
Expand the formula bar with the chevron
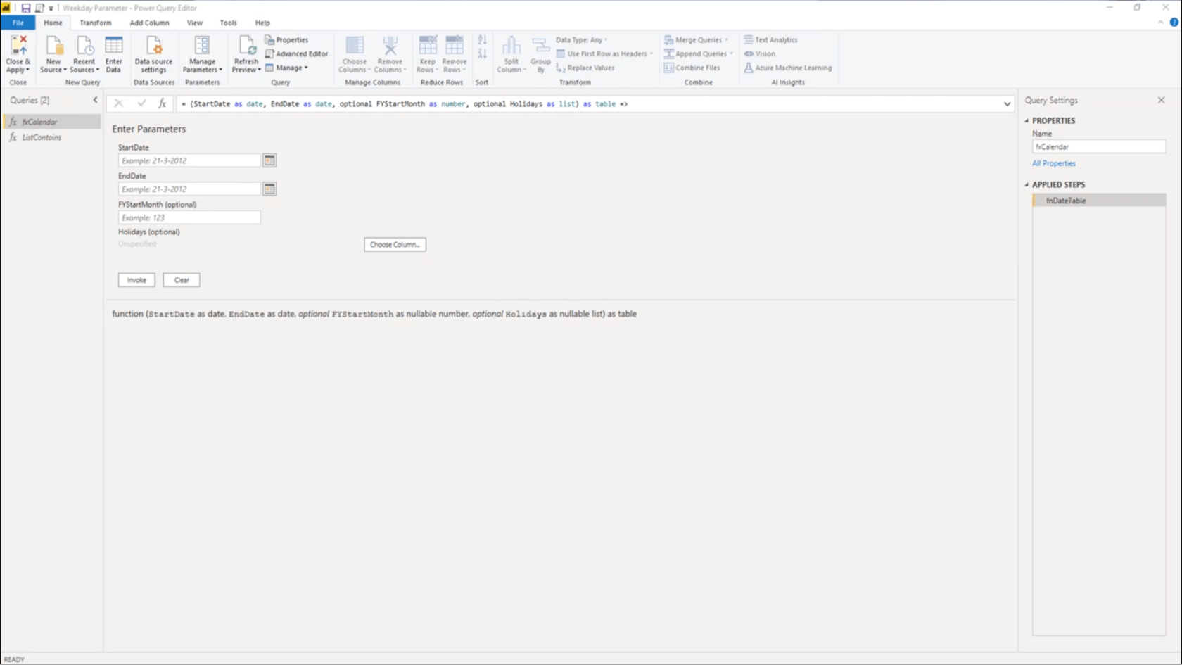(1007, 104)
